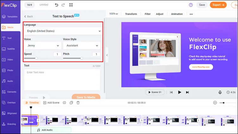Open the Templates sidebar section
Viewport: 238px width, 134px height.
tap(10, 16)
